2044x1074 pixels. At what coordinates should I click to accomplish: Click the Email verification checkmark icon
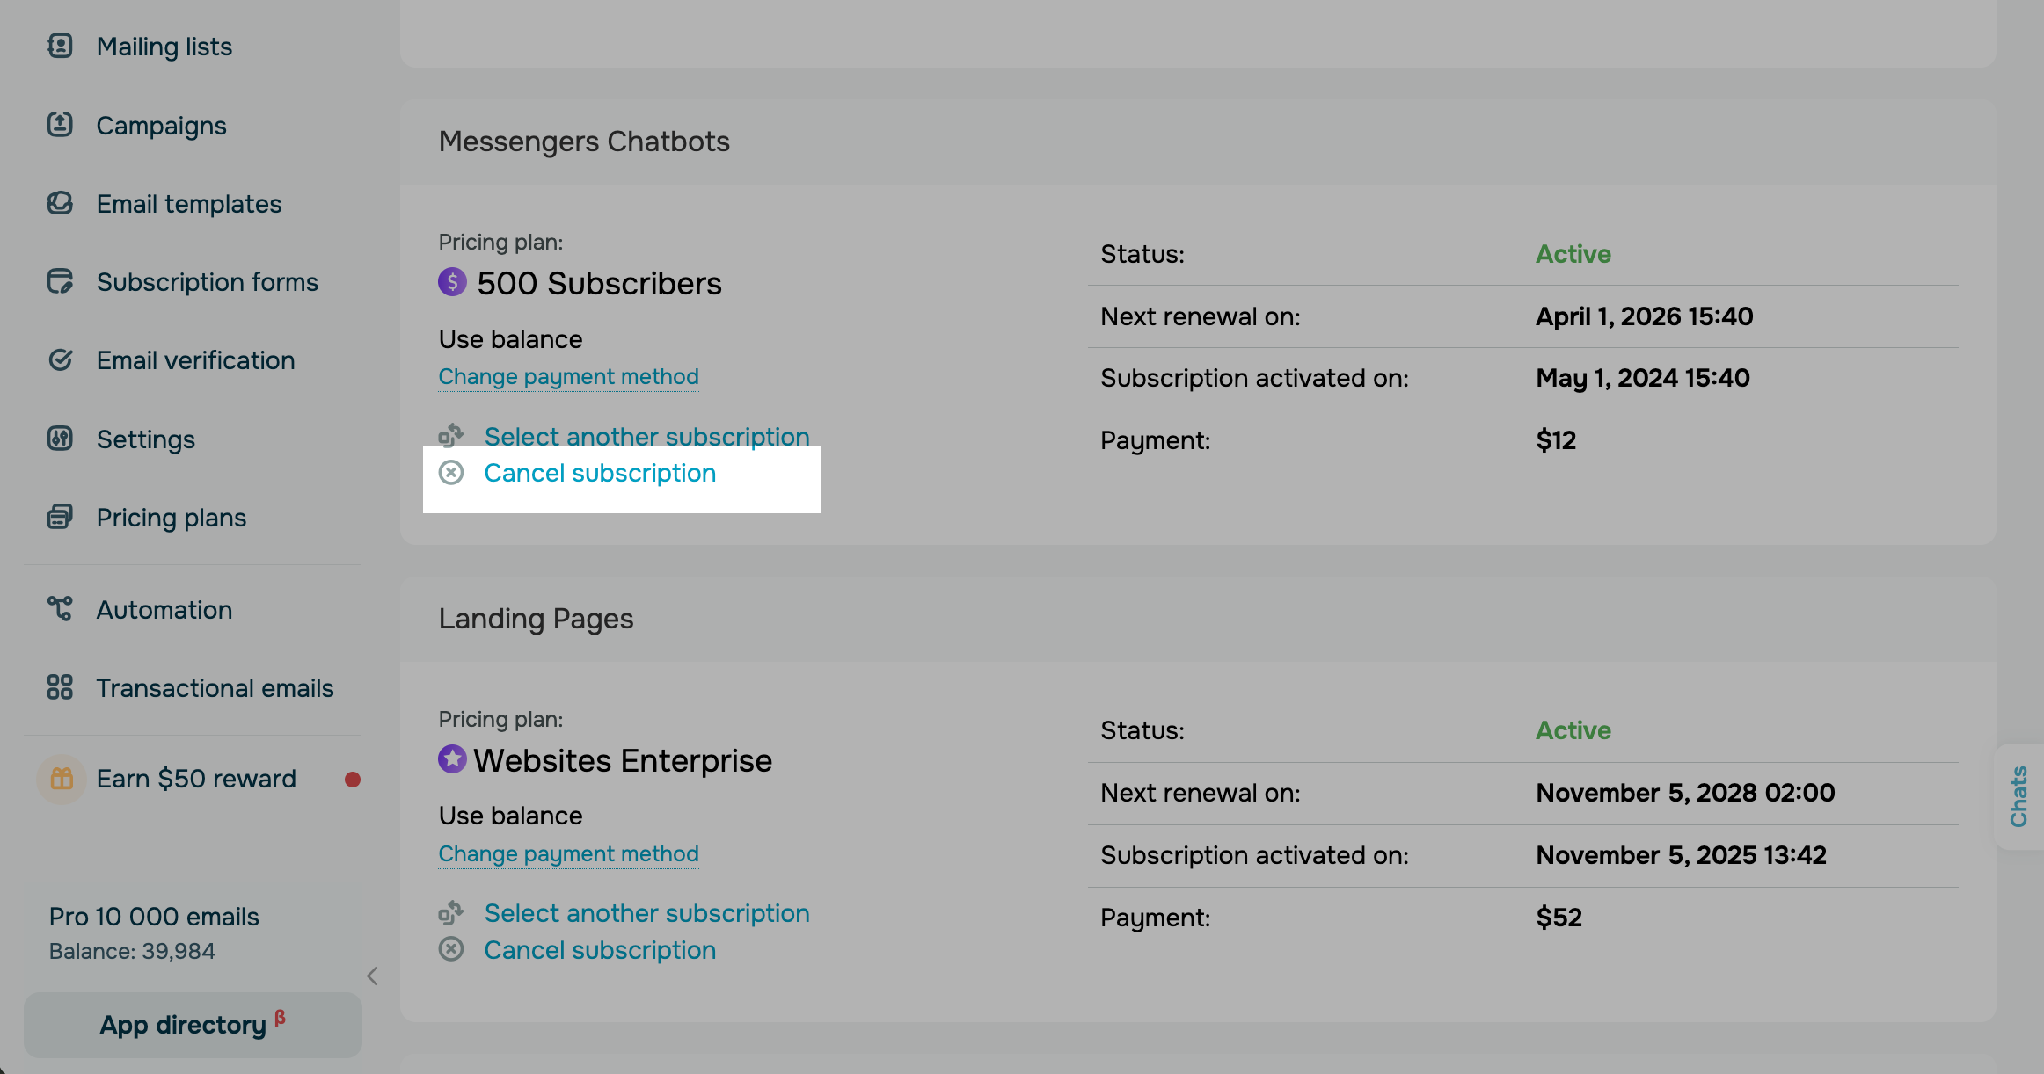pos(60,360)
